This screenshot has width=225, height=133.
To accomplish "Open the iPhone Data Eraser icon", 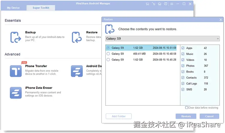I will (16, 93).
